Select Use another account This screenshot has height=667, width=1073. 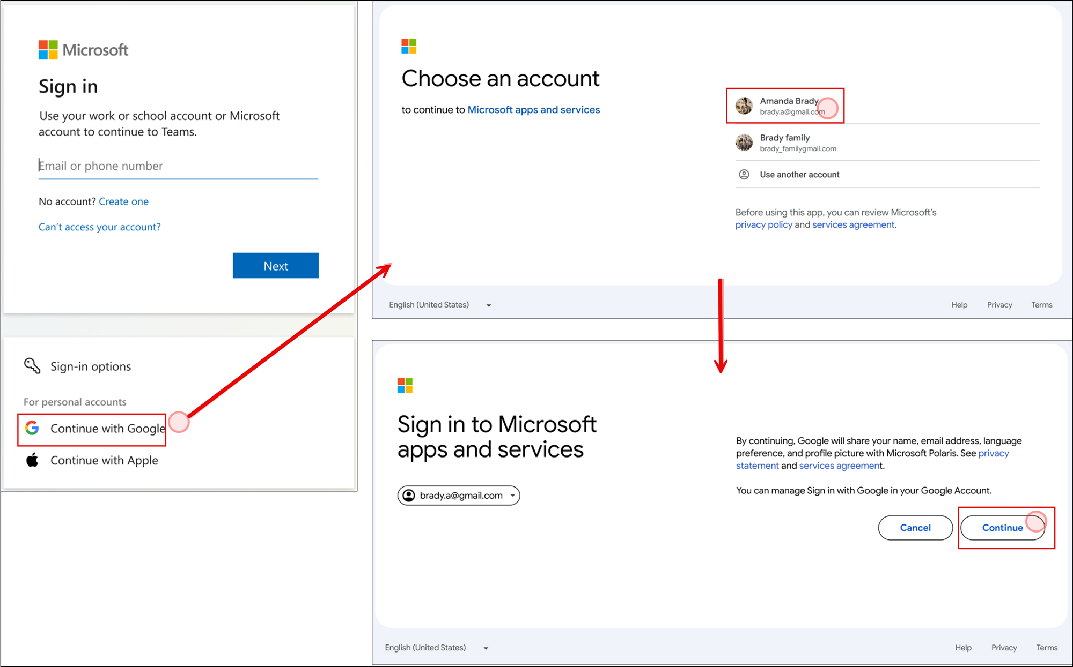point(799,175)
